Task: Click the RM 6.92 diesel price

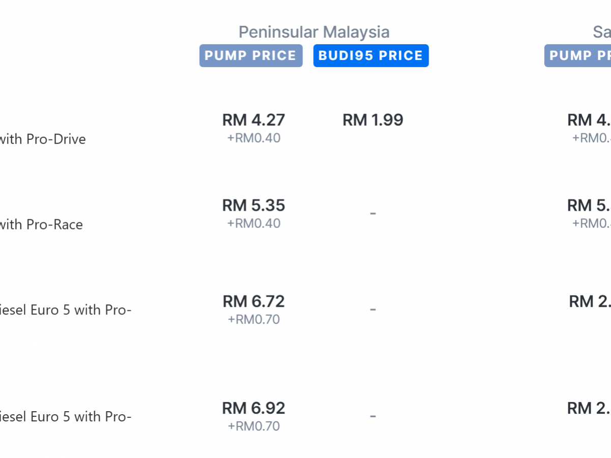Action: coord(253,408)
